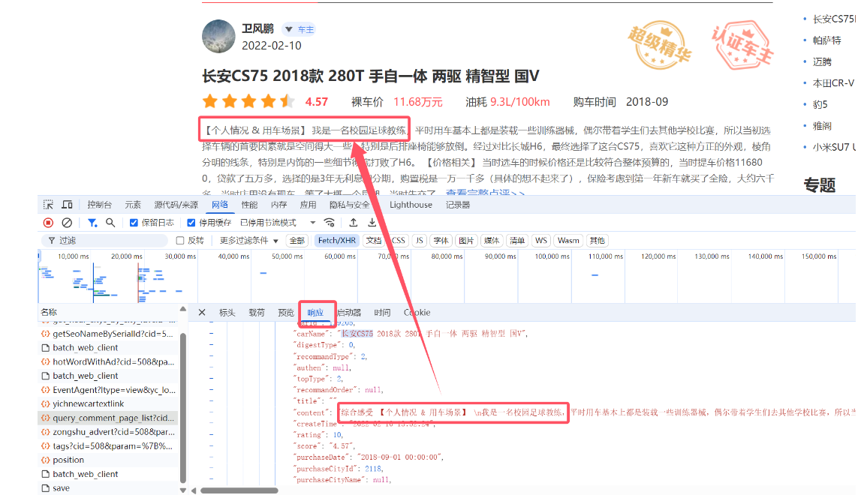The height and width of the screenshot is (495, 864).
Task: Filter requests by WS
Action: tap(541, 240)
